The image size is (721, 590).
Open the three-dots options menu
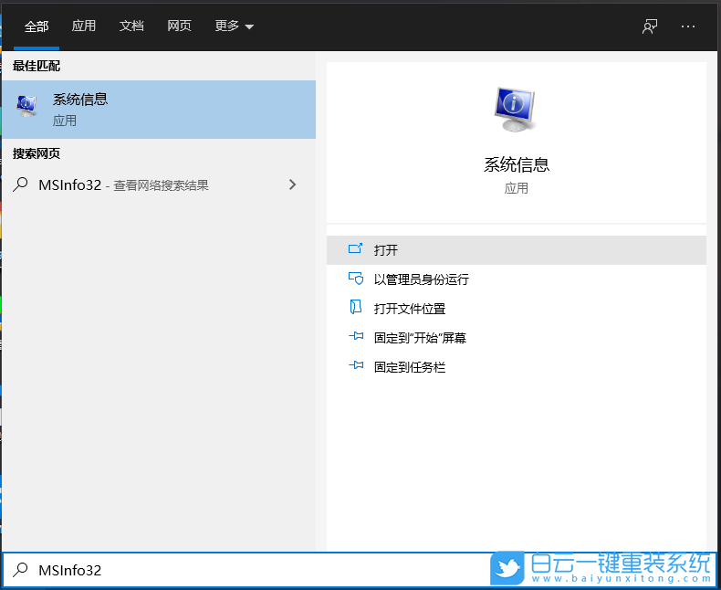tap(688, 26)
